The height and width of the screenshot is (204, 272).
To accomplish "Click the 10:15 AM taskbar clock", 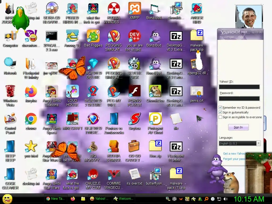I will point(249,199).
